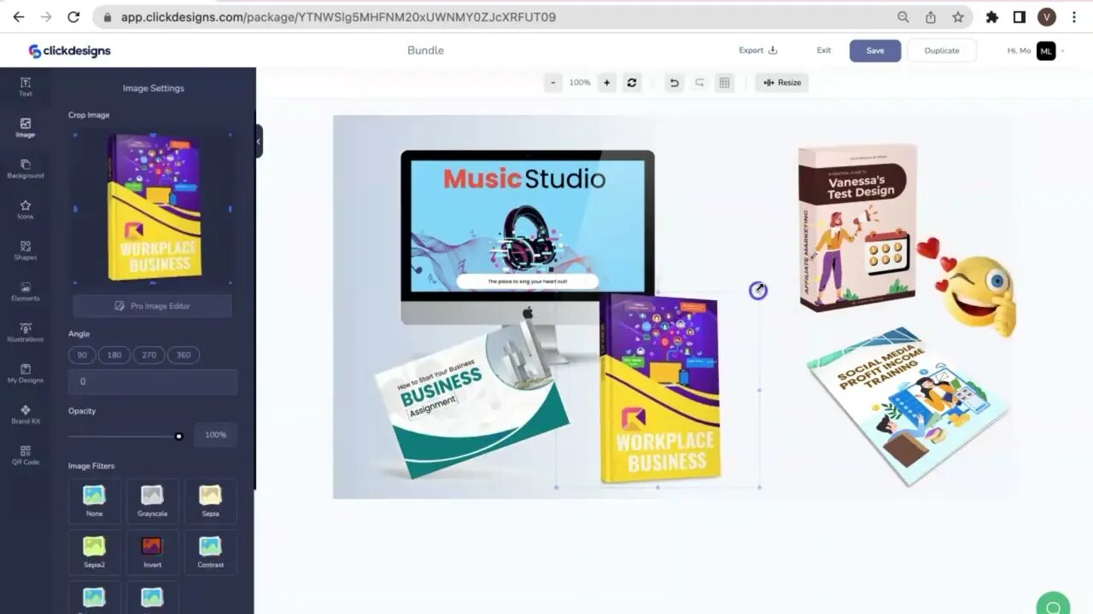Viewport: 1093px width, 614px height.
Task: Click the opacity 100% value box
Action: click(215, 435)
